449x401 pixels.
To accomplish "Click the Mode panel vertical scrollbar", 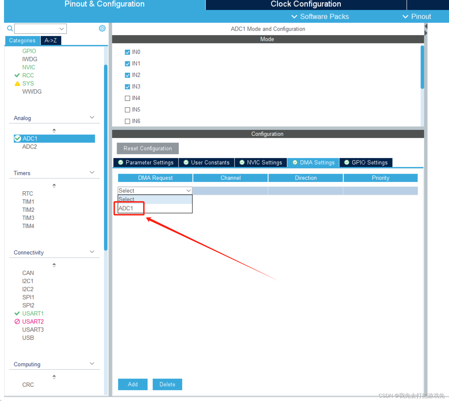I will coord(422,67).
